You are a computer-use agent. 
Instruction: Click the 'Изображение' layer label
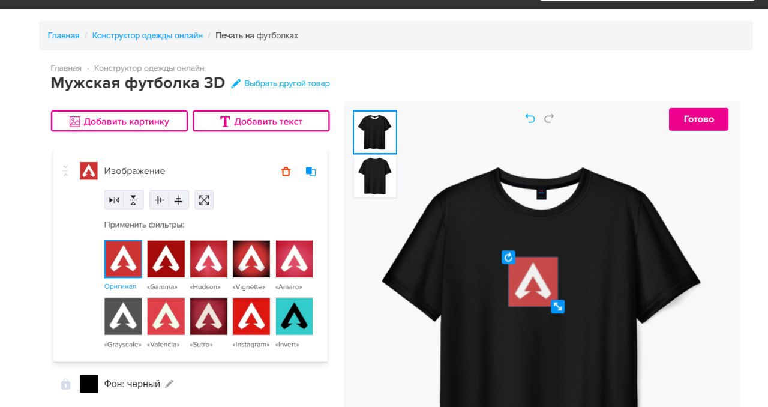(x=134, y=171)
